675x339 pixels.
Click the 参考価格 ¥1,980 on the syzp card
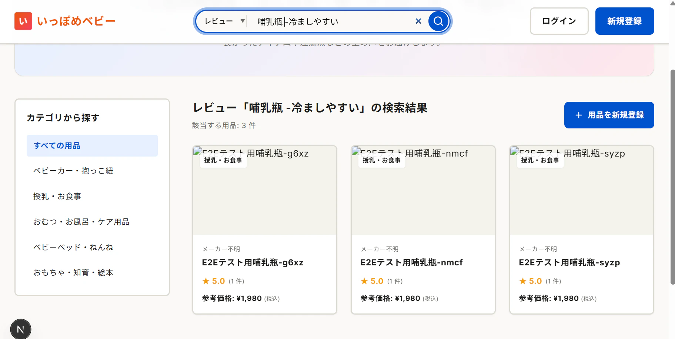click(558, 298)
